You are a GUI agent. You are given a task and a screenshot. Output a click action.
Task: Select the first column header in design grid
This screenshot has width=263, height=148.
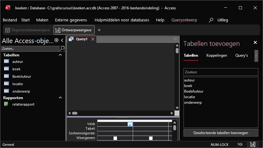[115, 121]
